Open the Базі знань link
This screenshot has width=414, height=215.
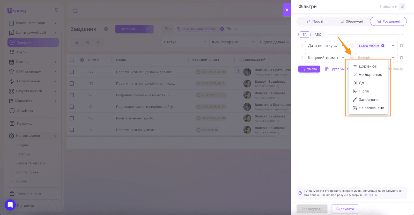click(369, 195)
